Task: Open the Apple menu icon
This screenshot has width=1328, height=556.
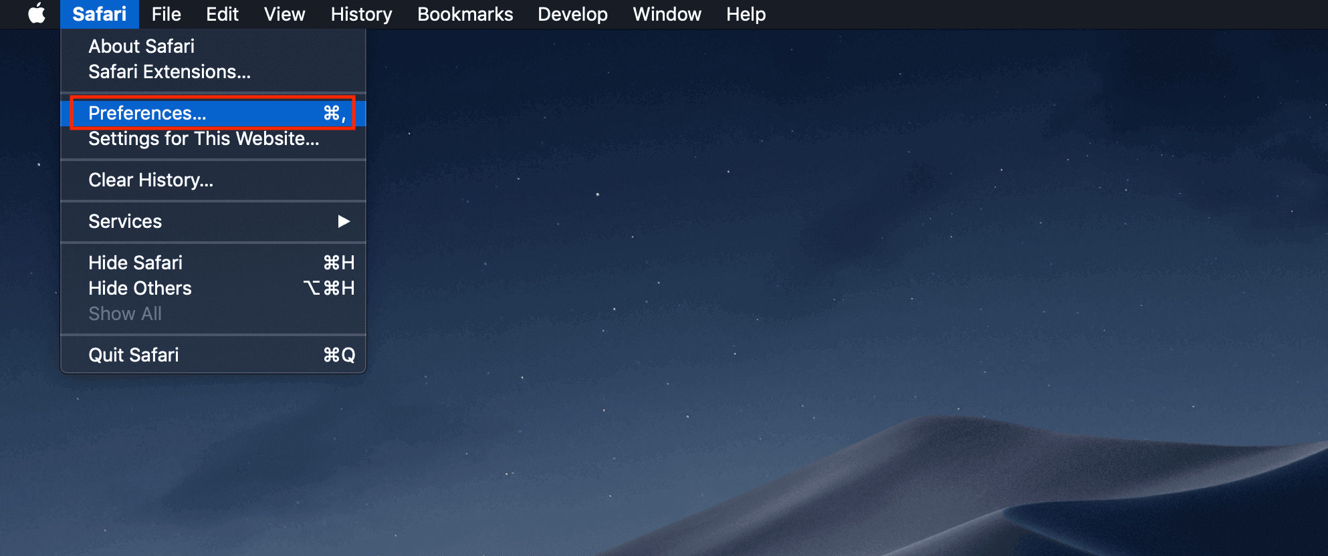Action: click(37, 13)
